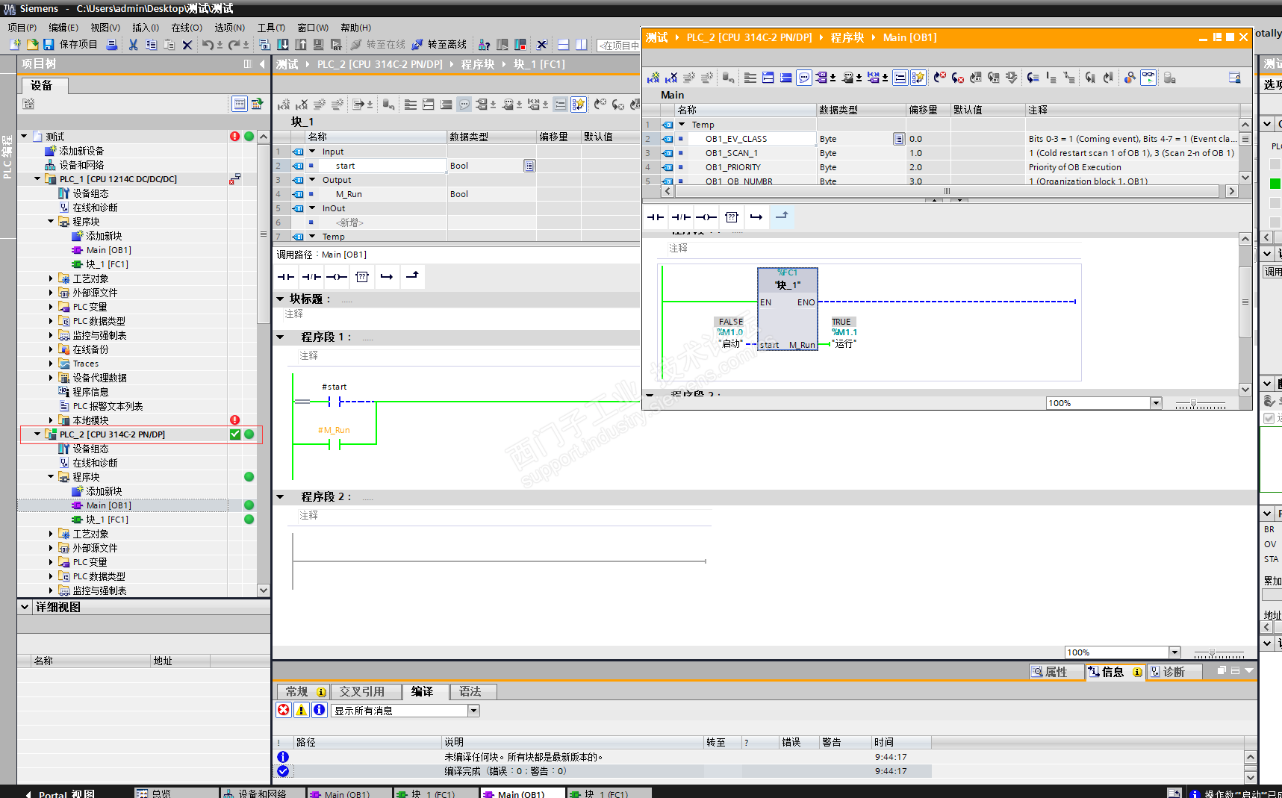Insert a normally open contact in Main
The width and height of the screenshot is (1282, 798).
click(656, 217)
